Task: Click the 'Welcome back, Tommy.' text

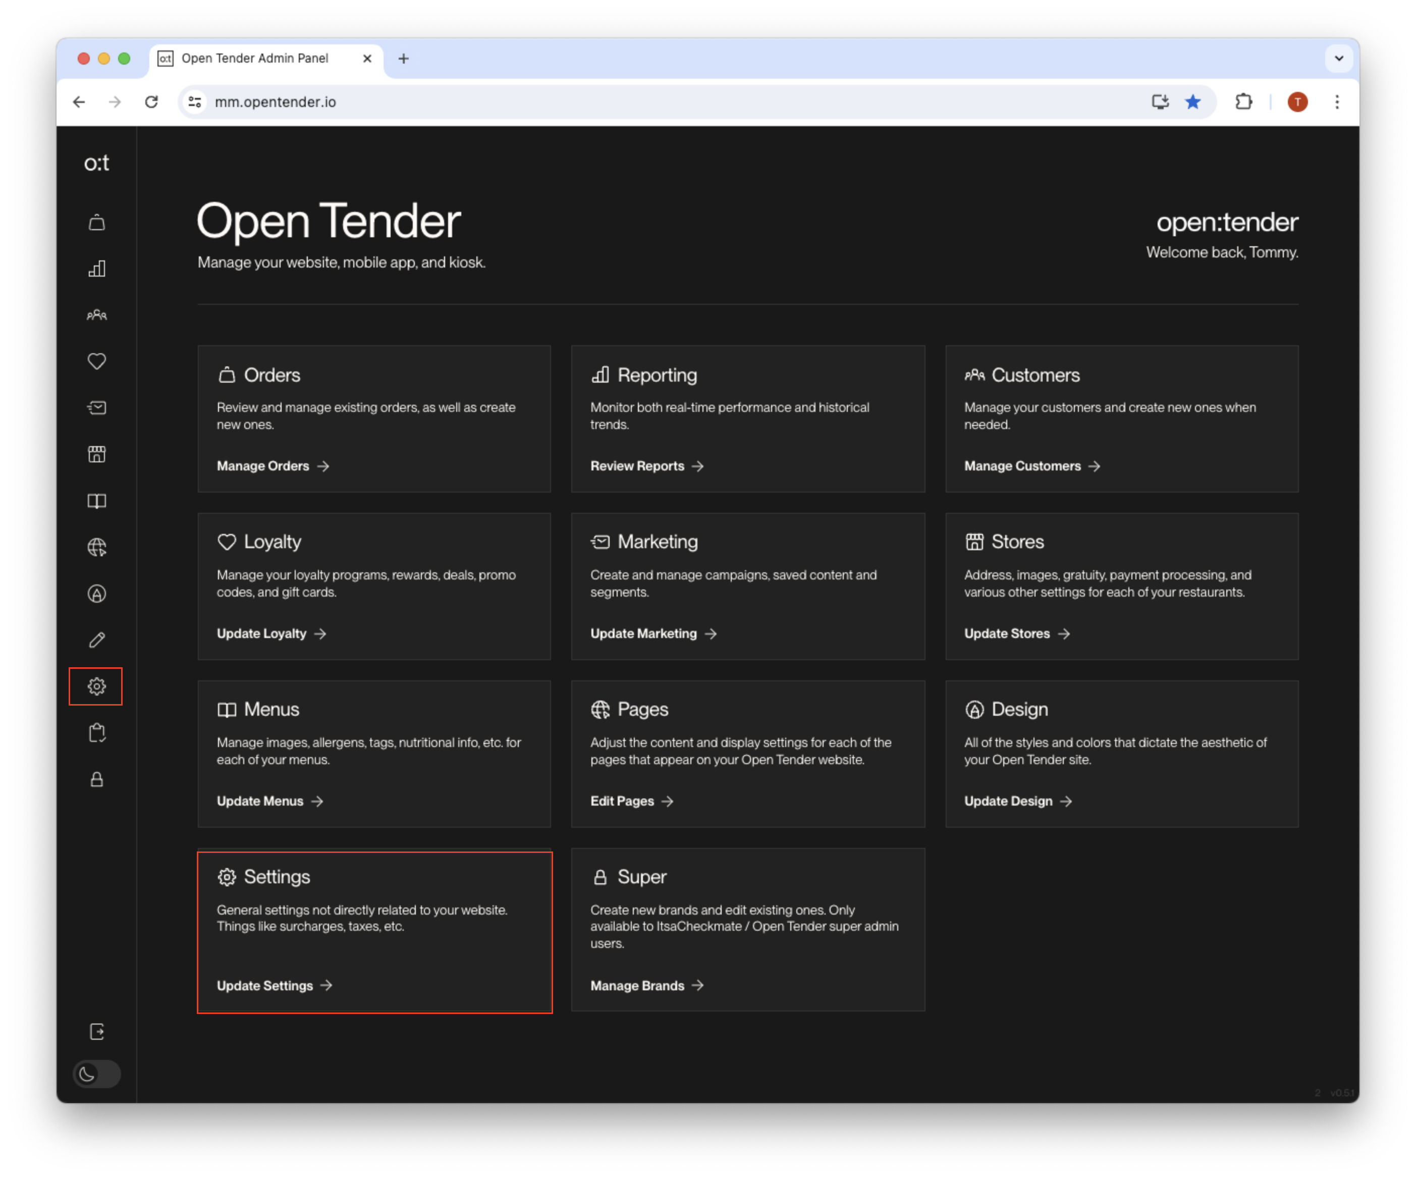Action: pos(1222,252)
